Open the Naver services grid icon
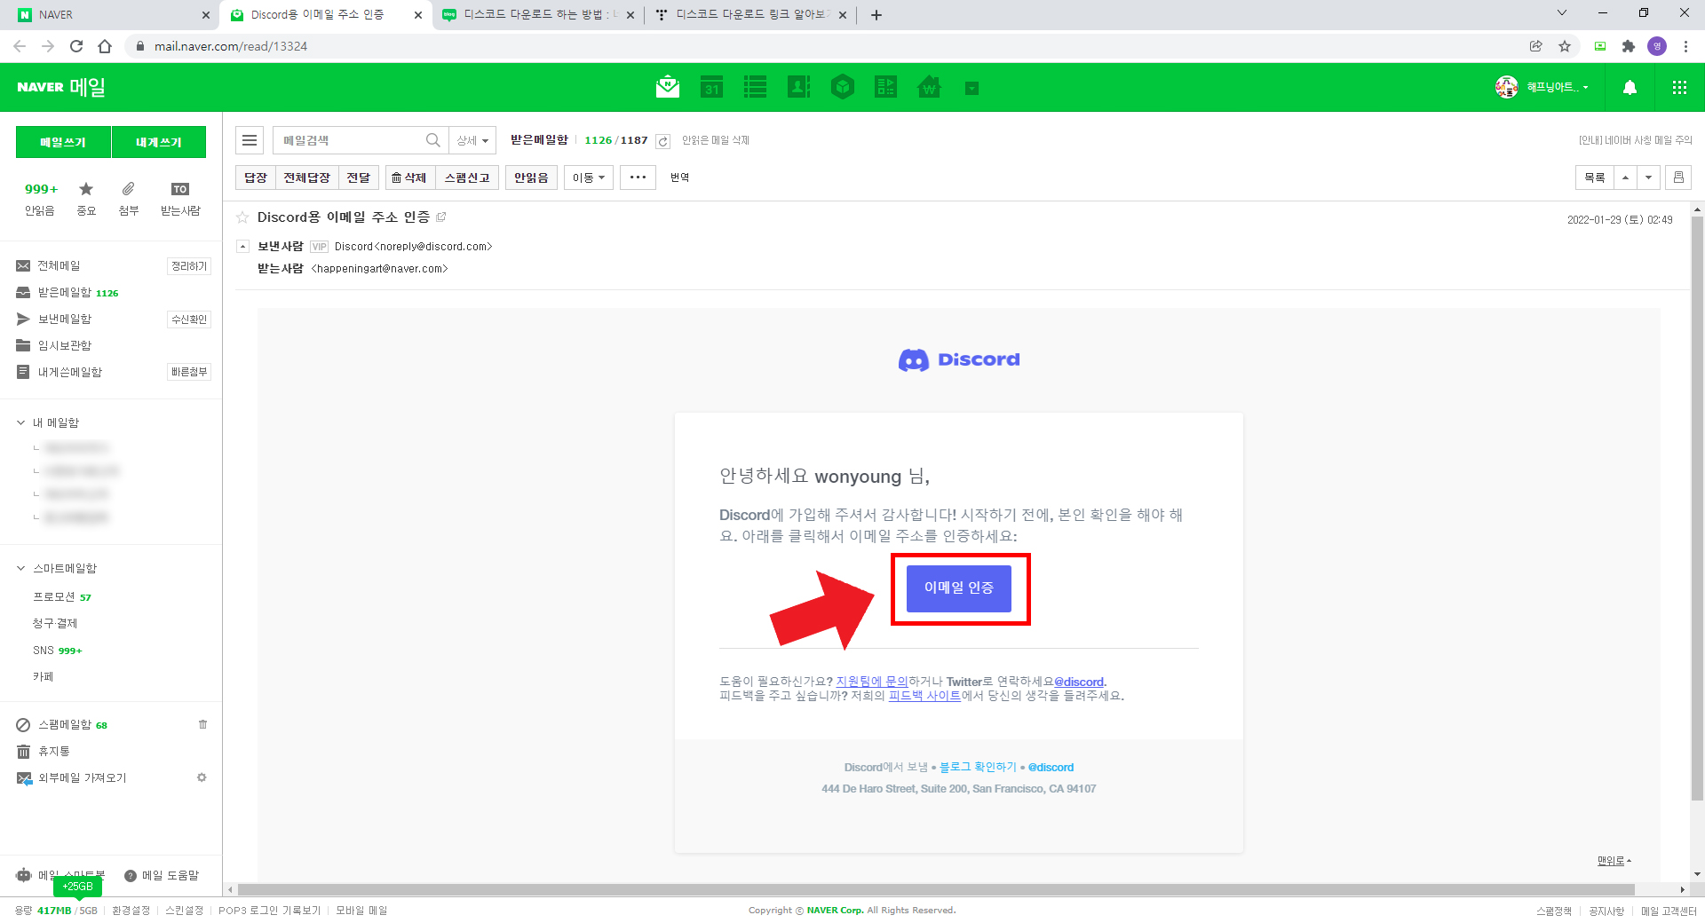Image resolution: width=1705 pixels, height=923 pixels. [1679, 87]
